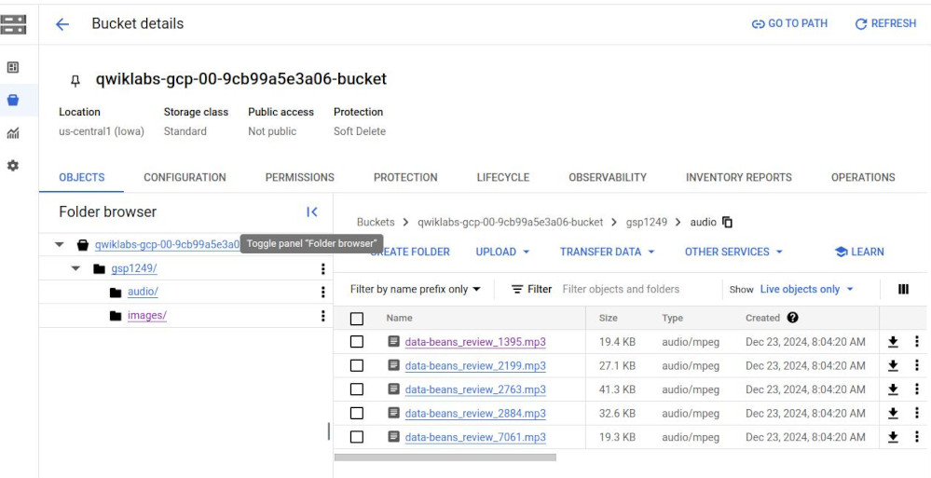The width and height of the screenshot is (931, 478).
Task: Open the LEARN button
Action: tap(859, 252)
